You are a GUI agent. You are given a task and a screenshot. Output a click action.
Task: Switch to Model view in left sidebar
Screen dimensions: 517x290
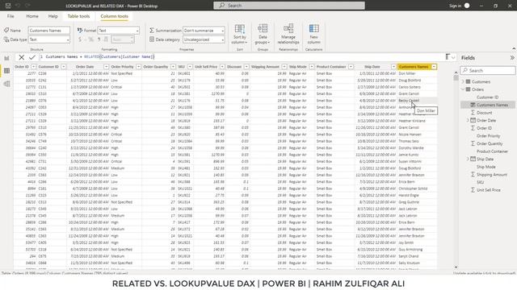click(6, 84)
